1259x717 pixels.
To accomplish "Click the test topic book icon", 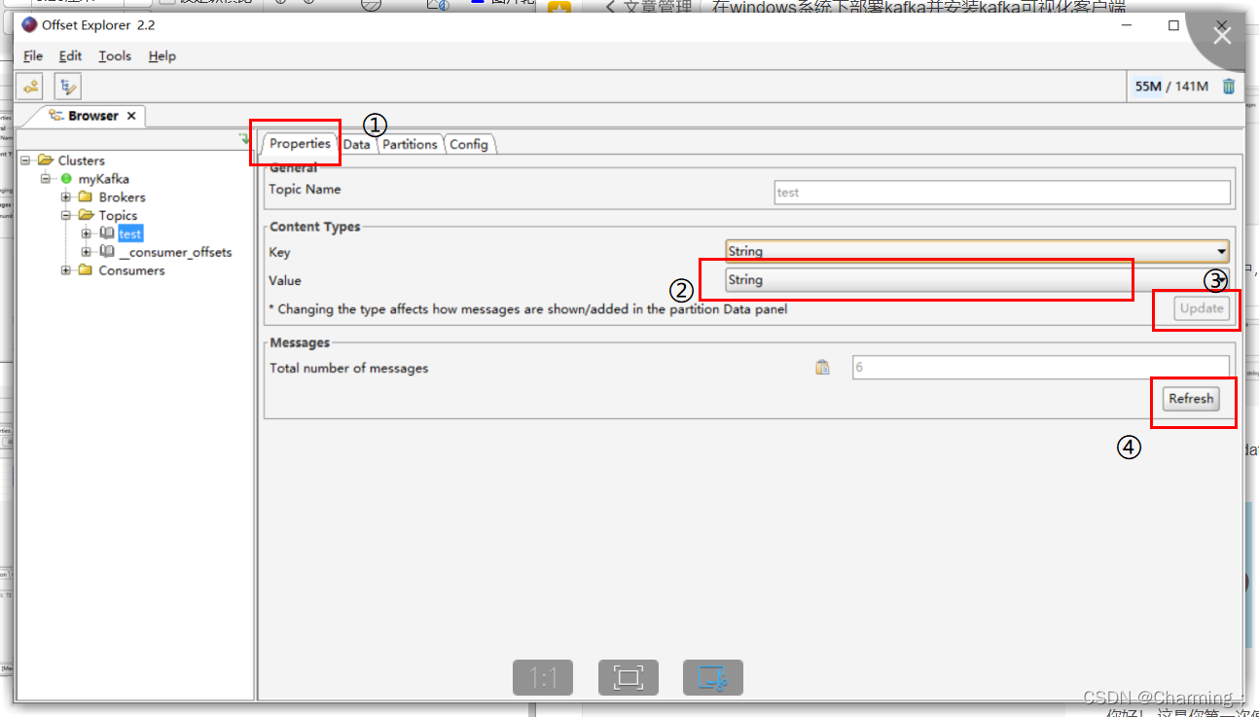I will tap(107, 233).
